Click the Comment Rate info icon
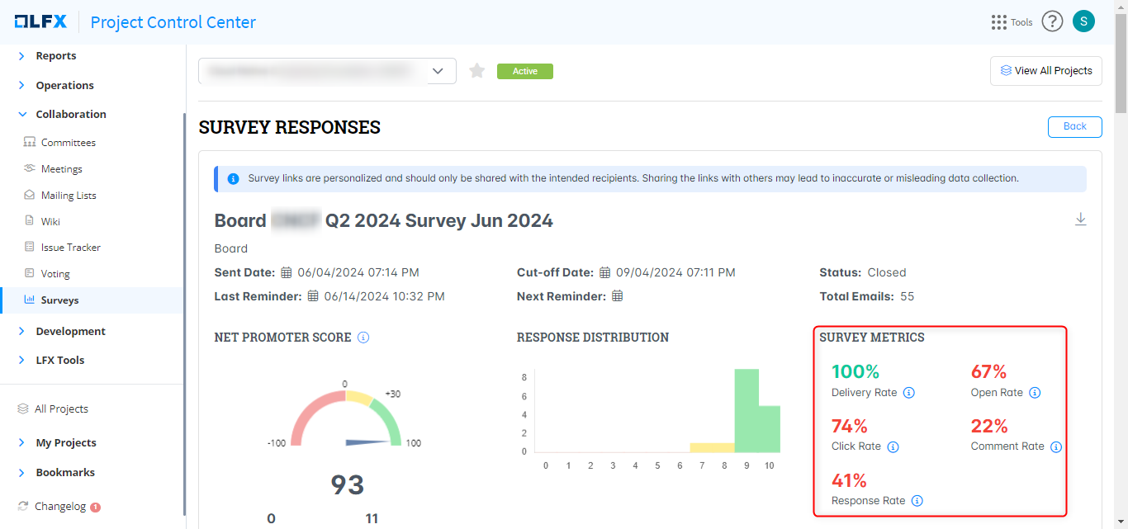1128x529 pixels. pos(1056,446)
